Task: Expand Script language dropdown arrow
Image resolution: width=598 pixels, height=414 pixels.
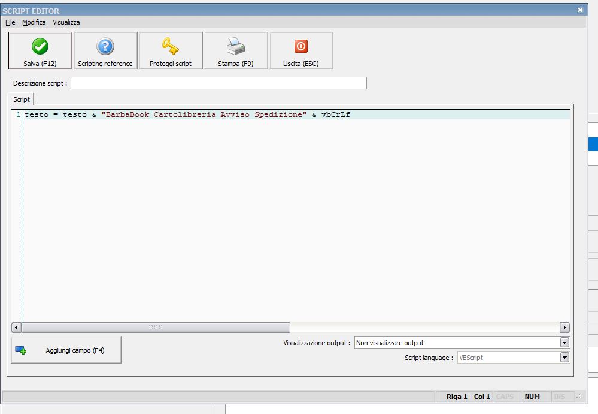Action: 565,358
